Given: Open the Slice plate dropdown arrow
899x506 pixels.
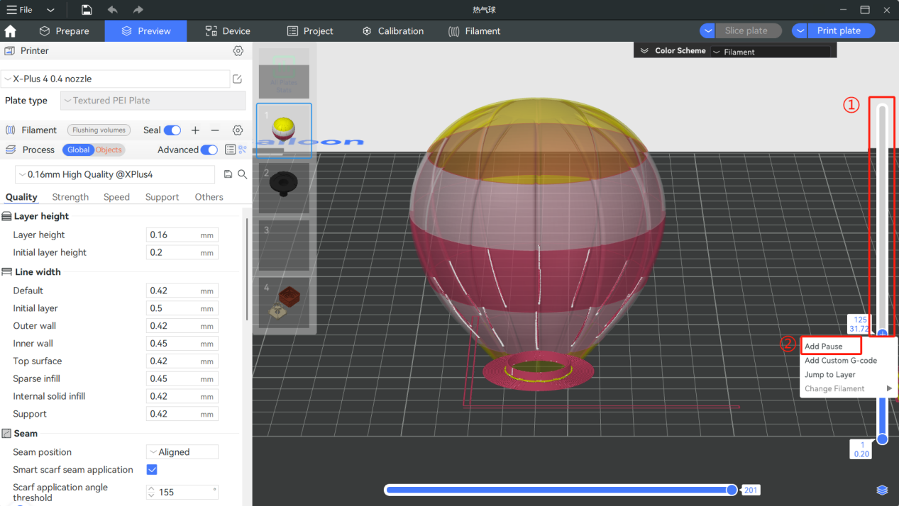Looking at the screenshot, I should pyautogui.click(x=707, y=31).
